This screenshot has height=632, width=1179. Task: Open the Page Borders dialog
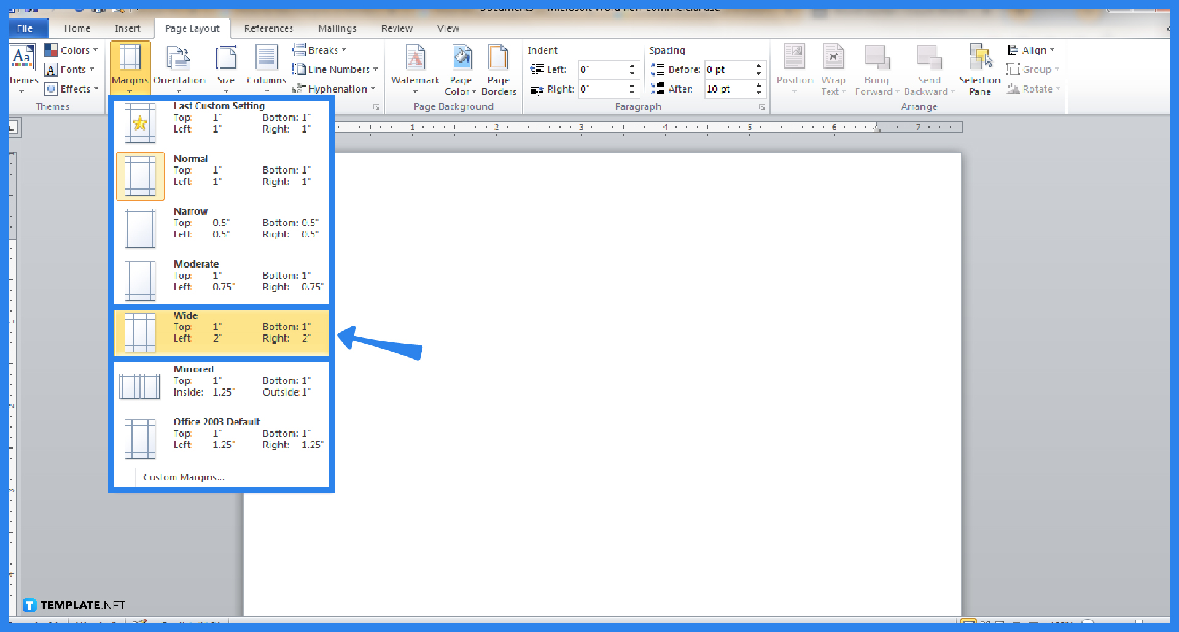tap(499, 69)
